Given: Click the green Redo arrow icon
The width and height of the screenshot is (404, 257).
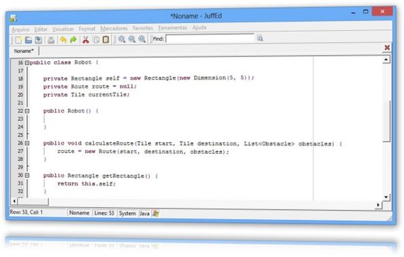Looking at the screenshot, I should coord(73,39).
